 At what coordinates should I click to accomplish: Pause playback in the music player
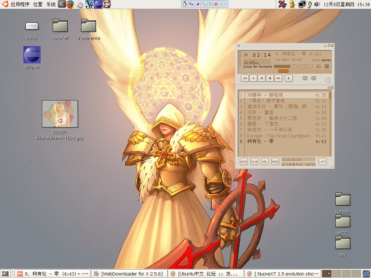click(x=262, y=78)
